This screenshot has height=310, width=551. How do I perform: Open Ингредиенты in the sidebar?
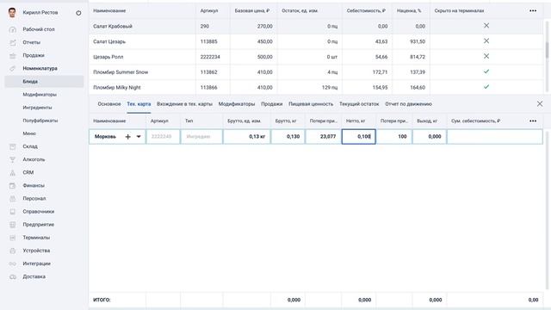pyautogui.click(x=37, y=108)
